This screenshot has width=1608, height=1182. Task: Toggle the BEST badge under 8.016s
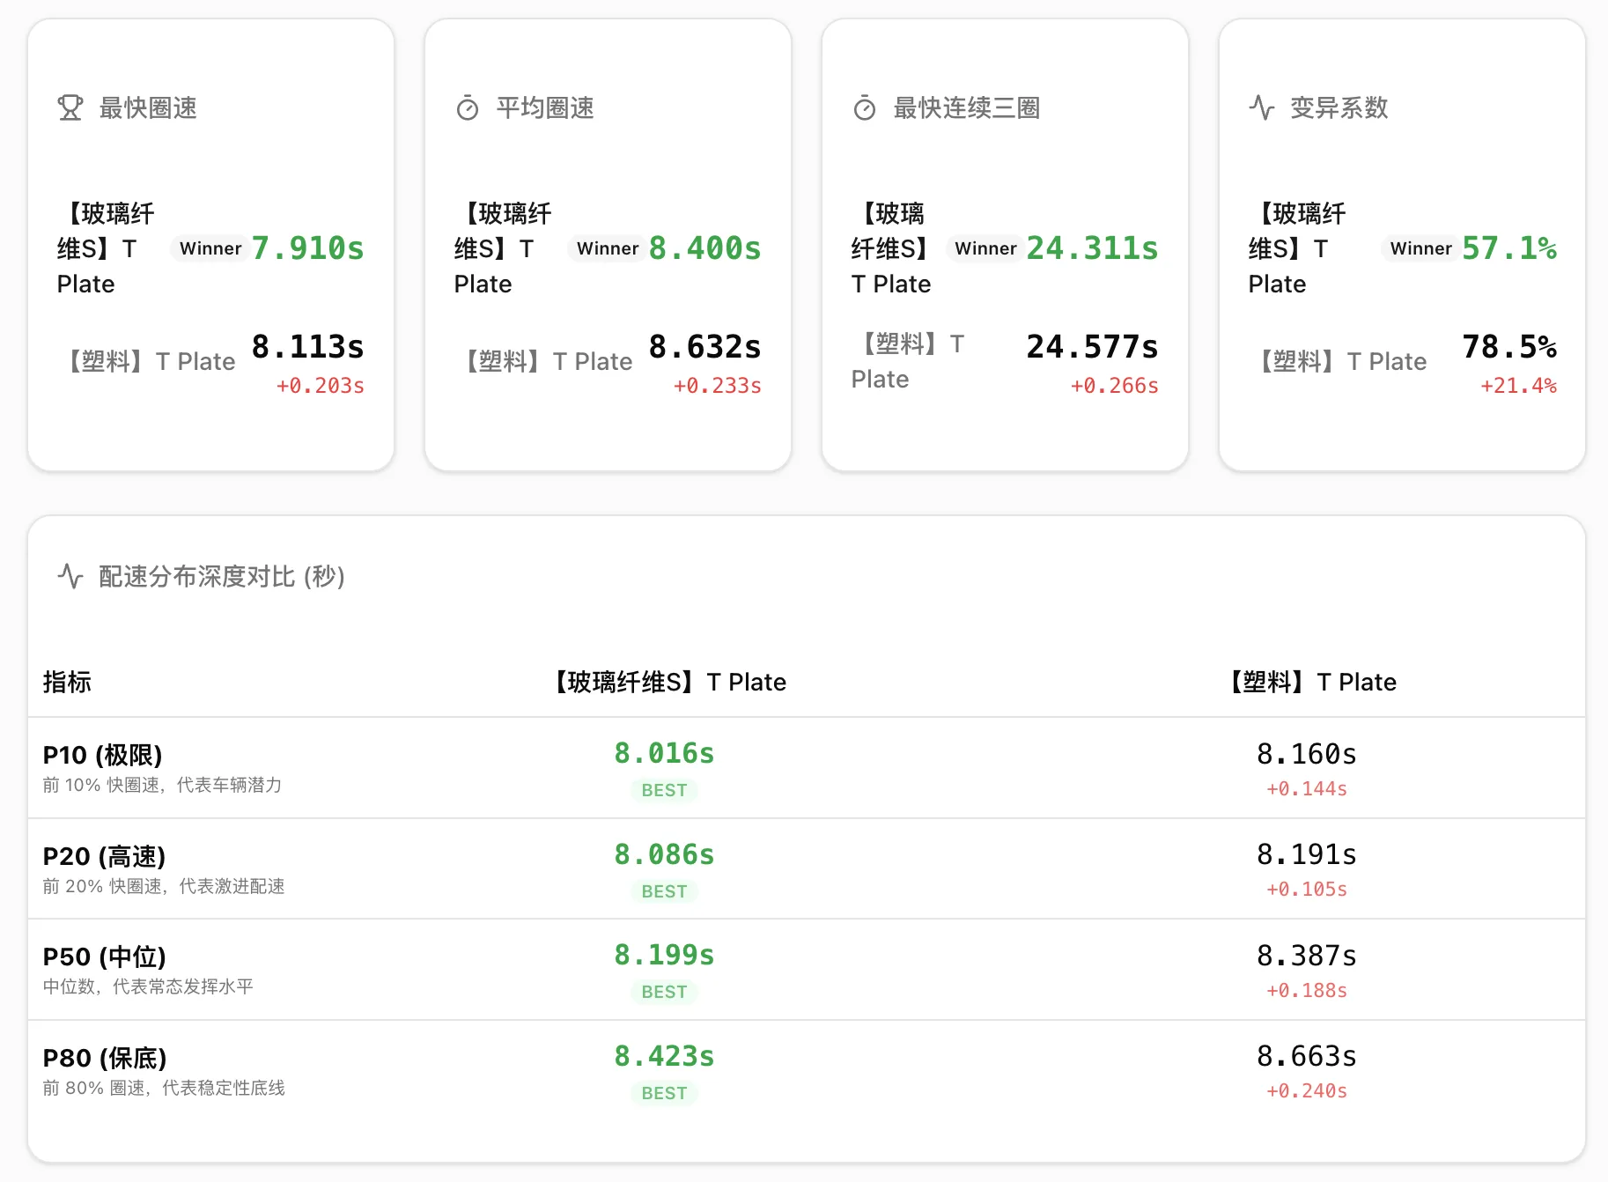point(663,790)
